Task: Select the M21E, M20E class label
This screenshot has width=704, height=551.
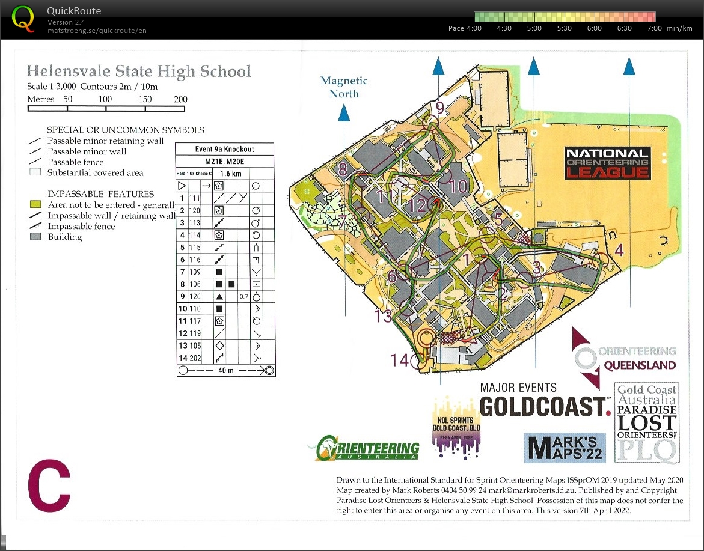Action: tap(224, 160)
